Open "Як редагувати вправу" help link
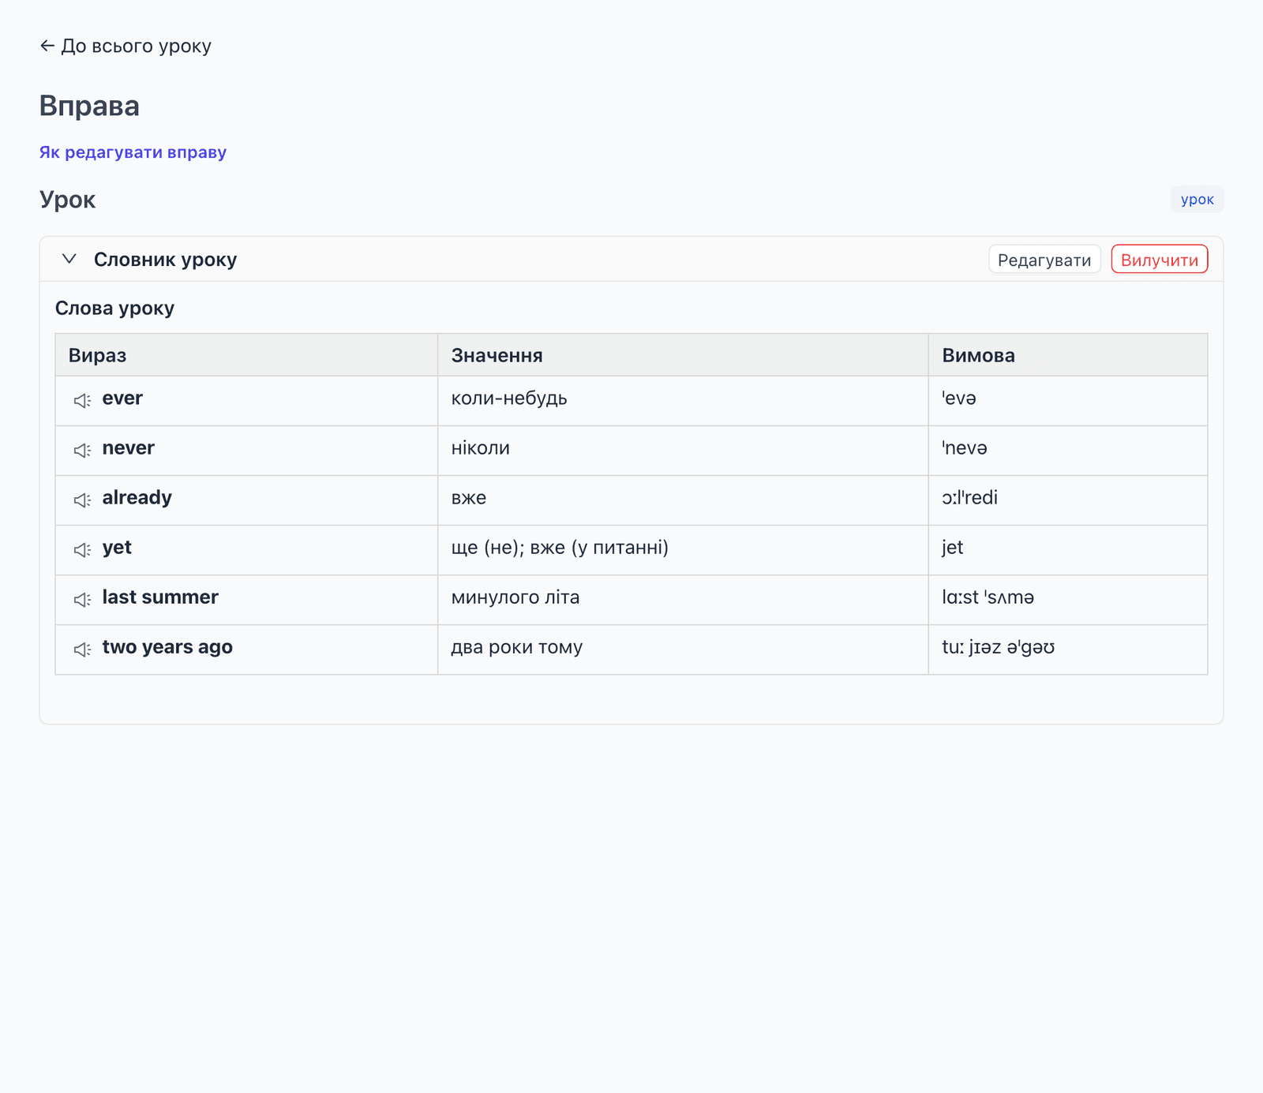Viewport: 1263px width, 1093px height. [133, 152]
